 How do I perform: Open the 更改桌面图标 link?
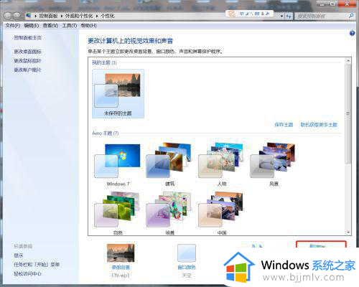tap(27, 52)
